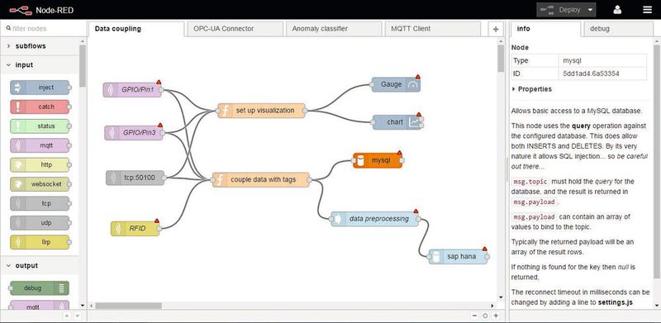
Task: Open the info sidebar tab
Action: [x=545, y=29]
